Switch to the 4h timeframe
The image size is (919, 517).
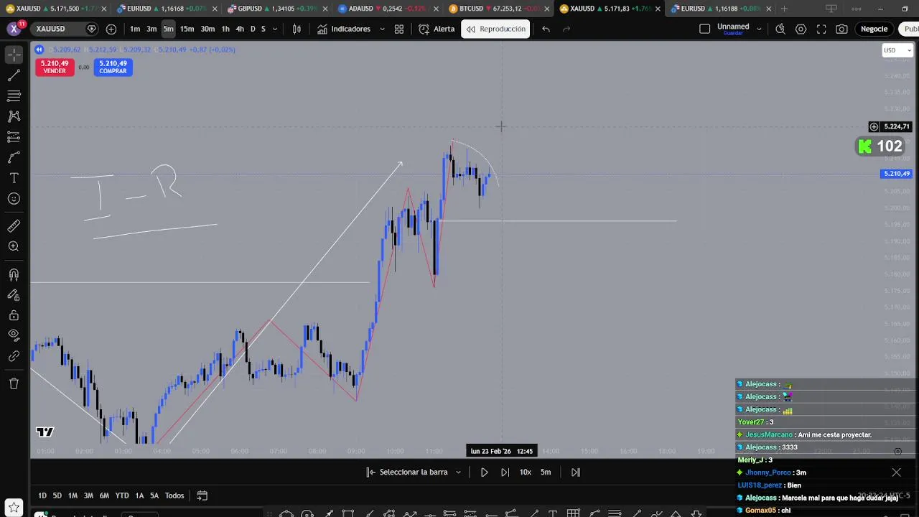pyautogui.click(x=240, y=29)
